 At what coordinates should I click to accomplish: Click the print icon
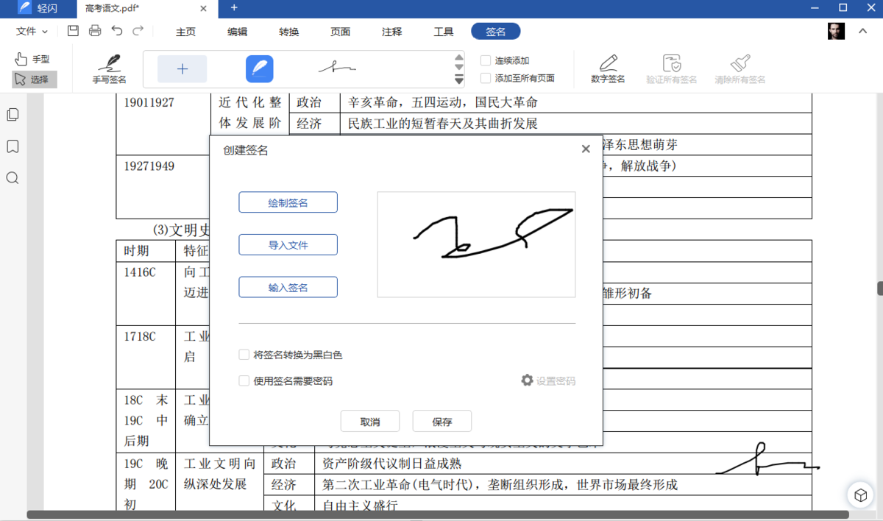95,31
